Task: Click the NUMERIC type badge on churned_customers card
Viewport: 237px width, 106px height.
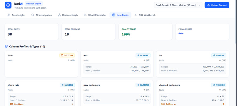Action: [x=219, y=85]
